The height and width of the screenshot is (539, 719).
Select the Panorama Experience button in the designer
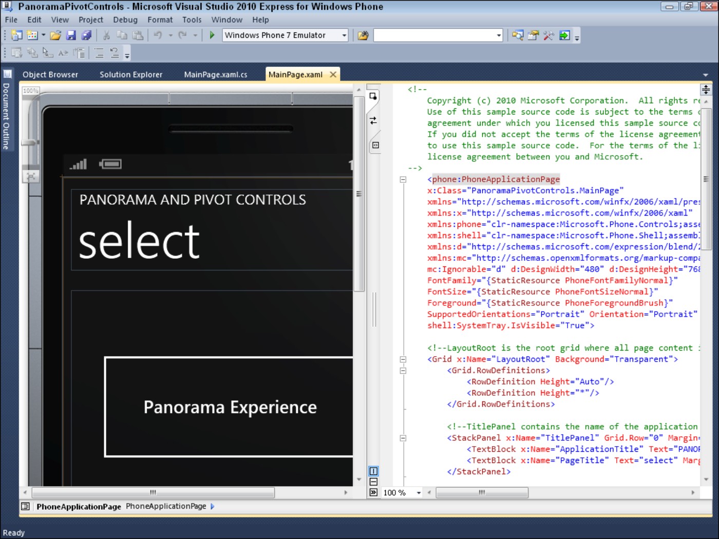(x=229, y=407)
